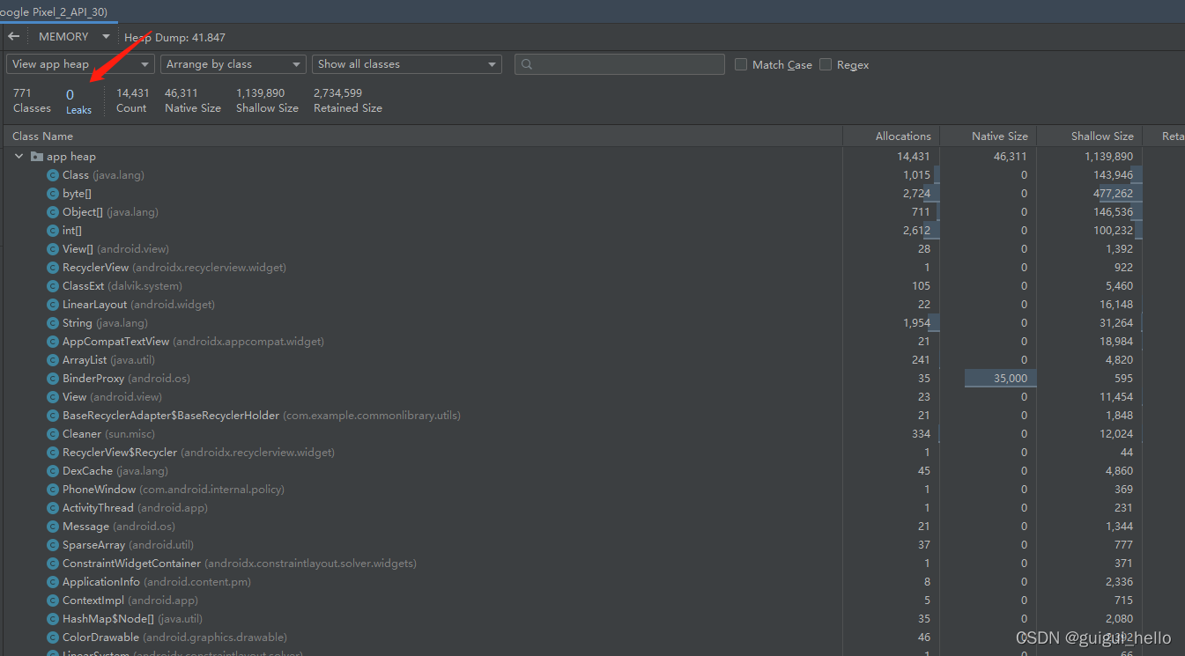Click the 143,946 shallow size value
Image resolution: width=1185 pixels, height=656 pixels.
click(x=1113, y=175)
